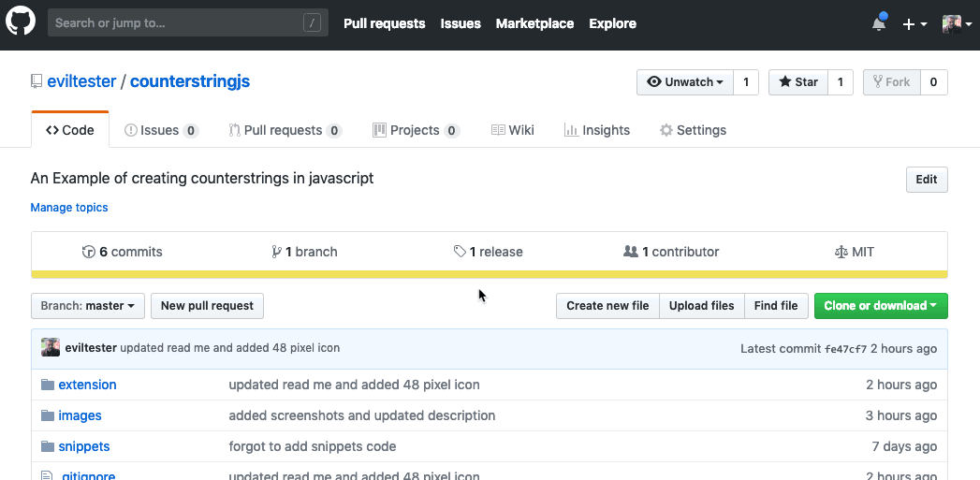This screenshot has width=980, height=480.
Task: Click Find file
Action: click(x=776, y=306)
